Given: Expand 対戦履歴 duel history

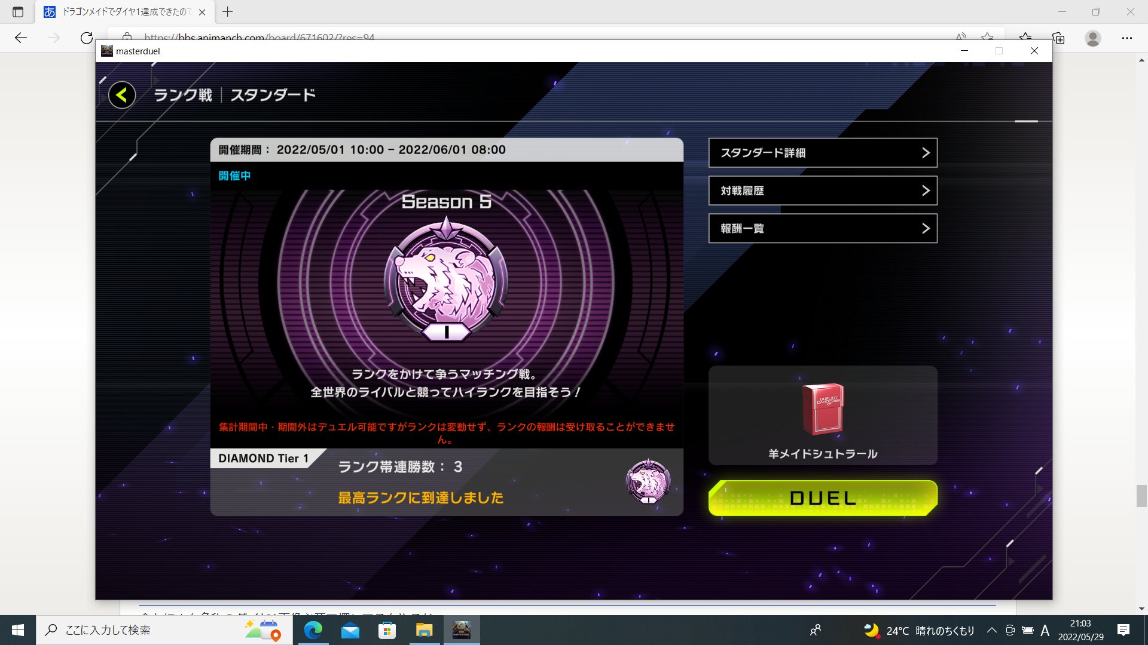Looking at the screenshot, I should point(823,191).
